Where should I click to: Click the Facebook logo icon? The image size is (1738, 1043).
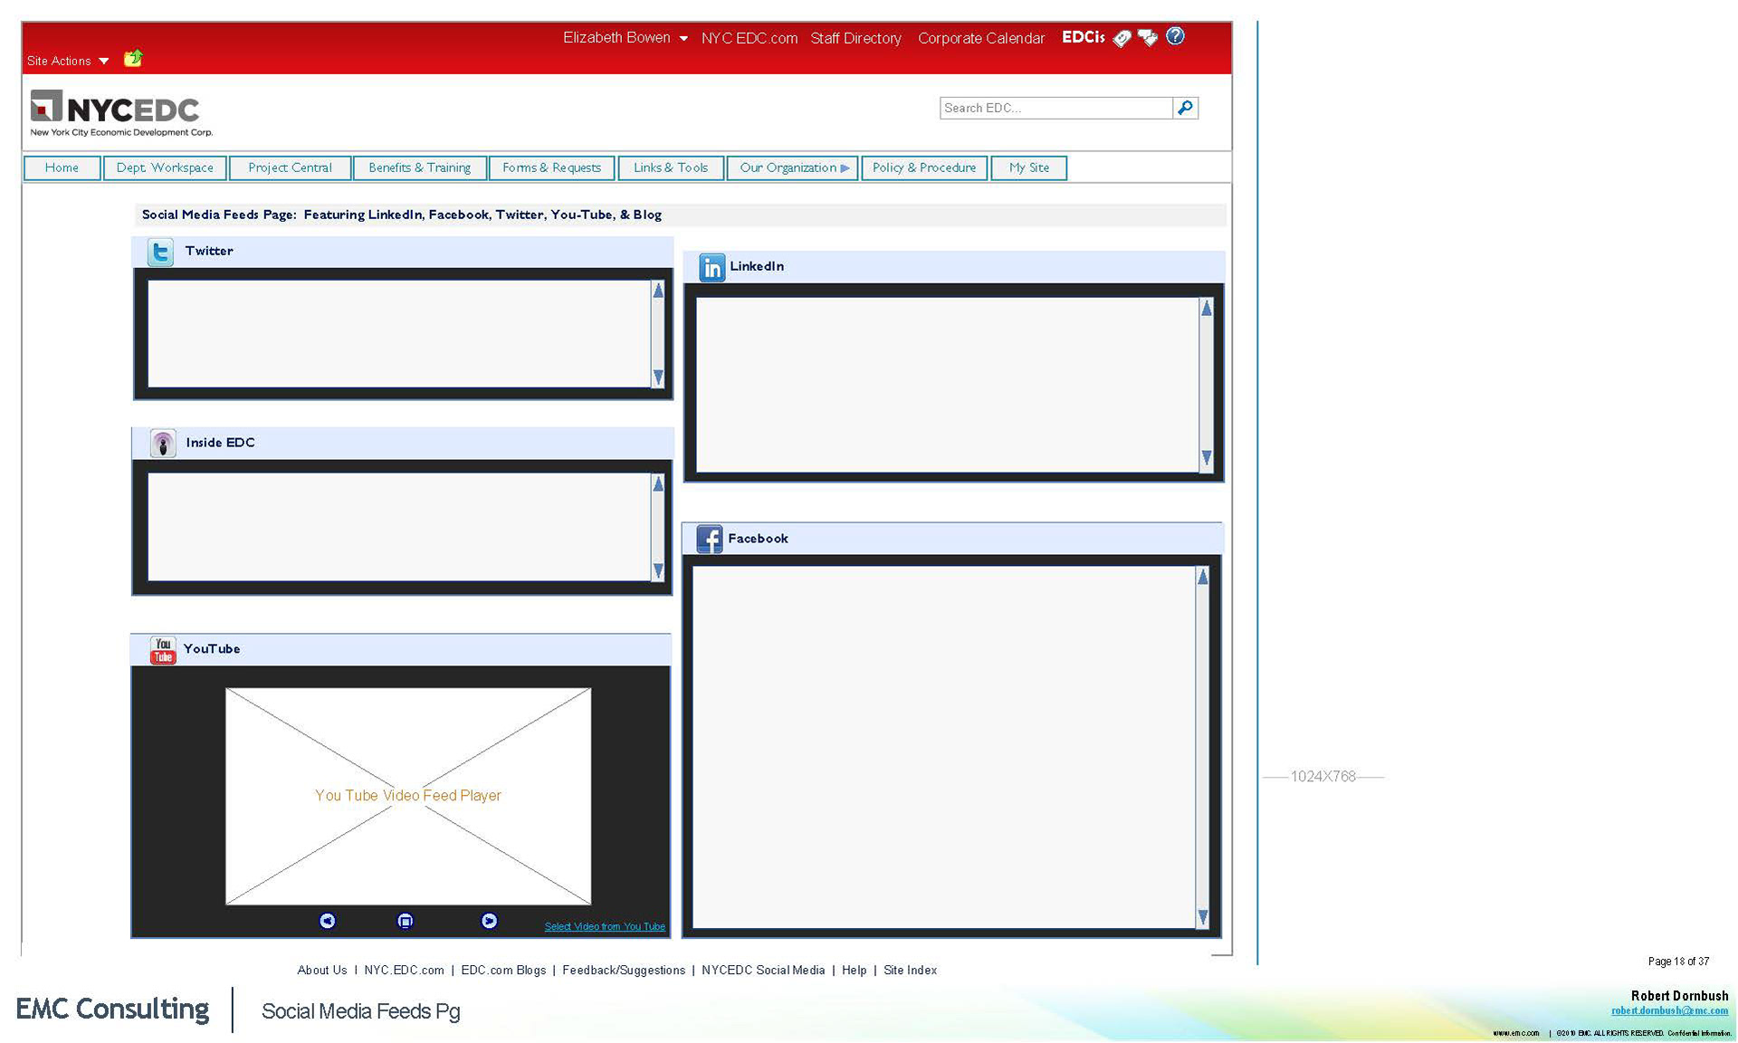tap(709, 539)
